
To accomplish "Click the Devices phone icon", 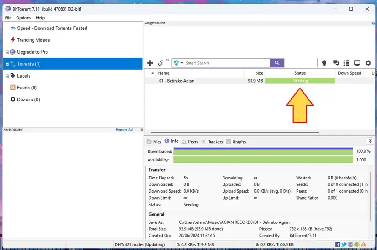I will (x=13, y=100).
